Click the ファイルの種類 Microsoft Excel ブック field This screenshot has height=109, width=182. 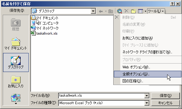tap(101, 103)
